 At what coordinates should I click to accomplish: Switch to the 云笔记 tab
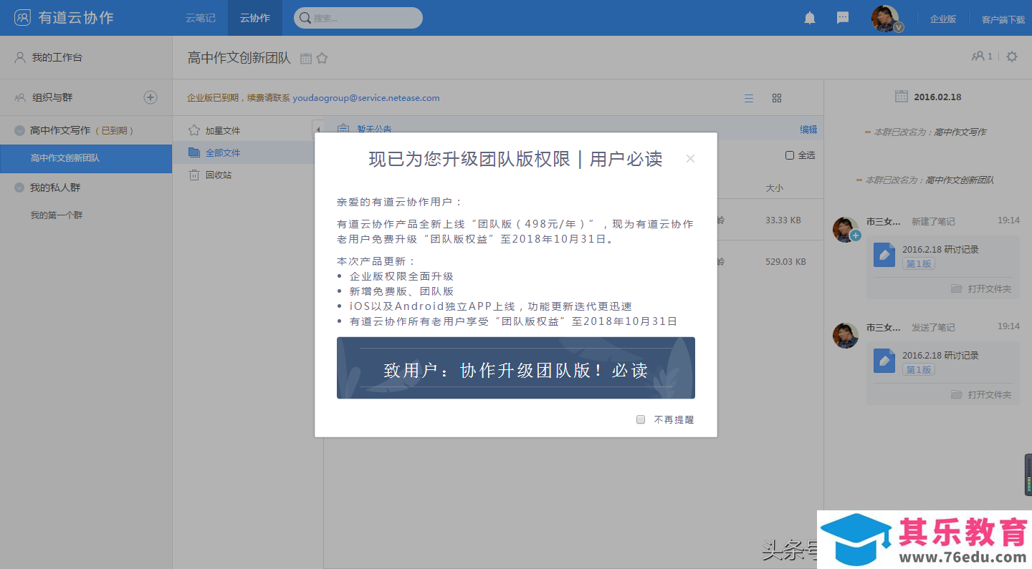200,18
